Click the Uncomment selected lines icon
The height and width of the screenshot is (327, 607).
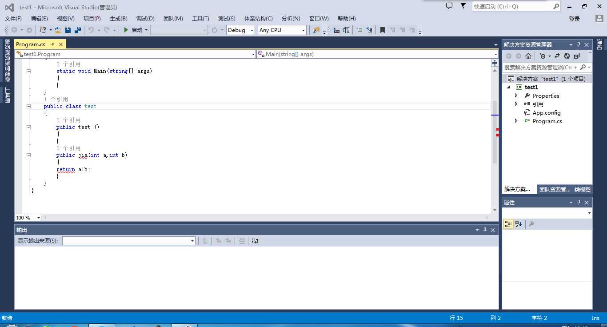coord(369,30)
